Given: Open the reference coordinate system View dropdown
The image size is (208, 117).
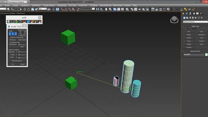Looking at the screenshot, I should click(x=43, y=9).
